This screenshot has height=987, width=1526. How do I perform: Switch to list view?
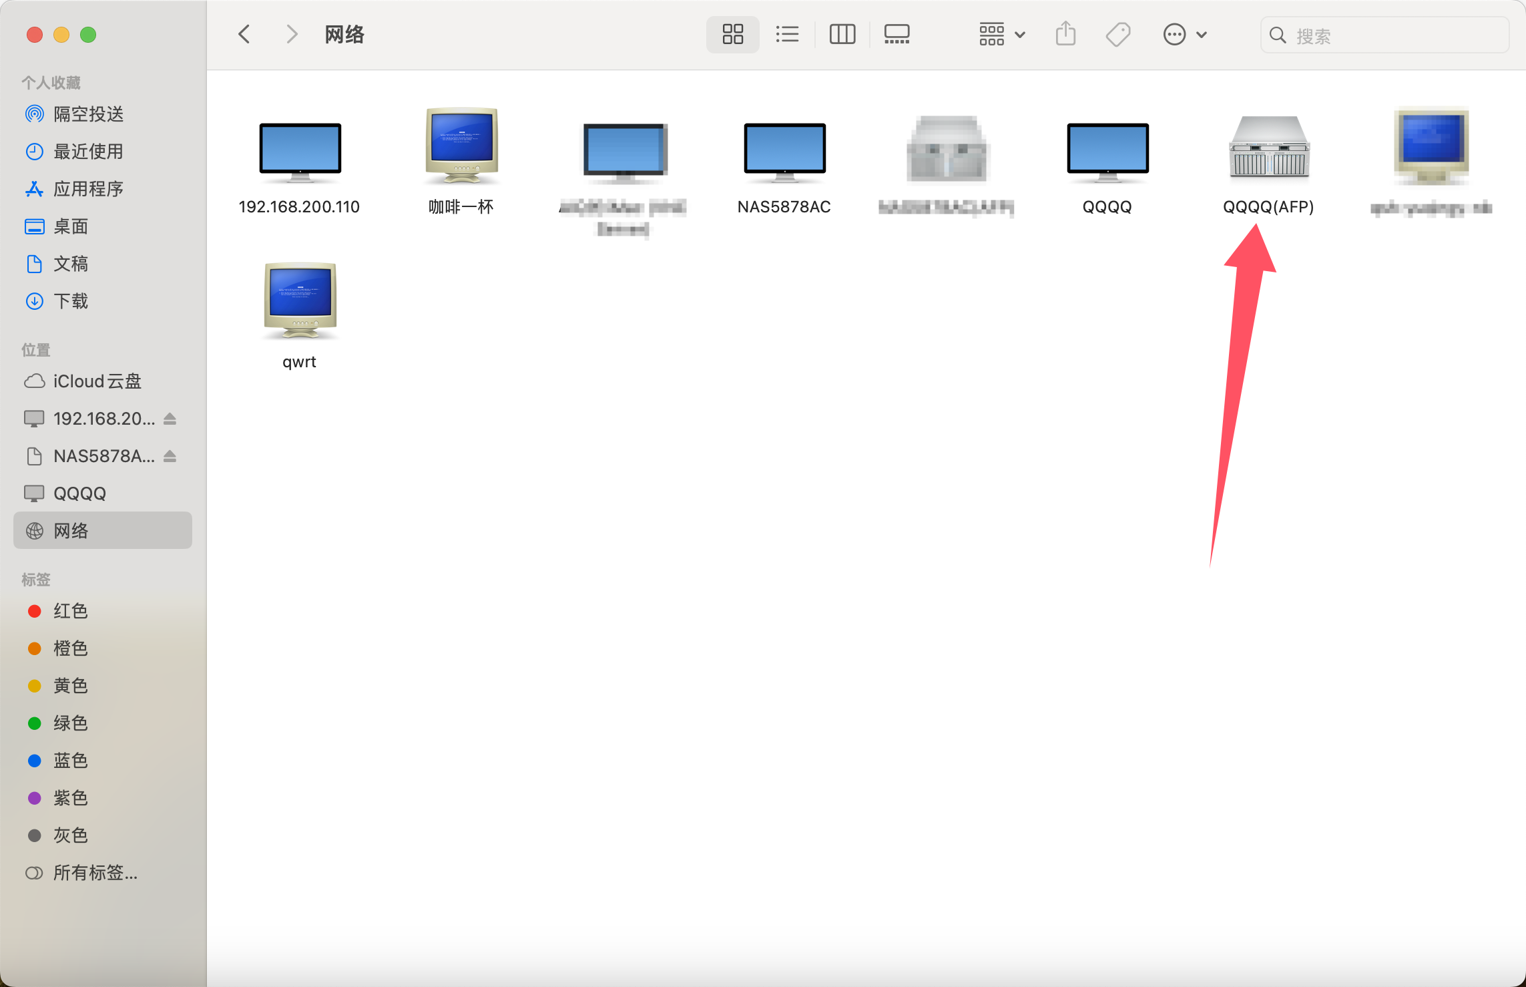click(788, 34)
